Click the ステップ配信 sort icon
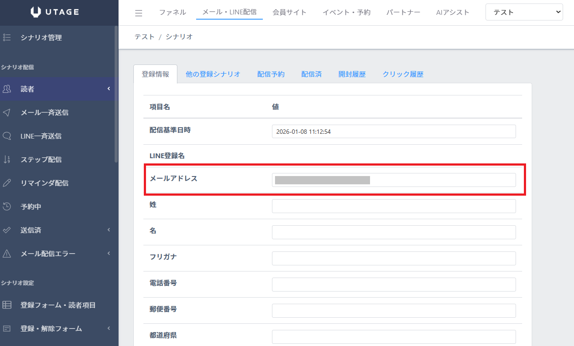574x346 pixels. tap(7, 159)
